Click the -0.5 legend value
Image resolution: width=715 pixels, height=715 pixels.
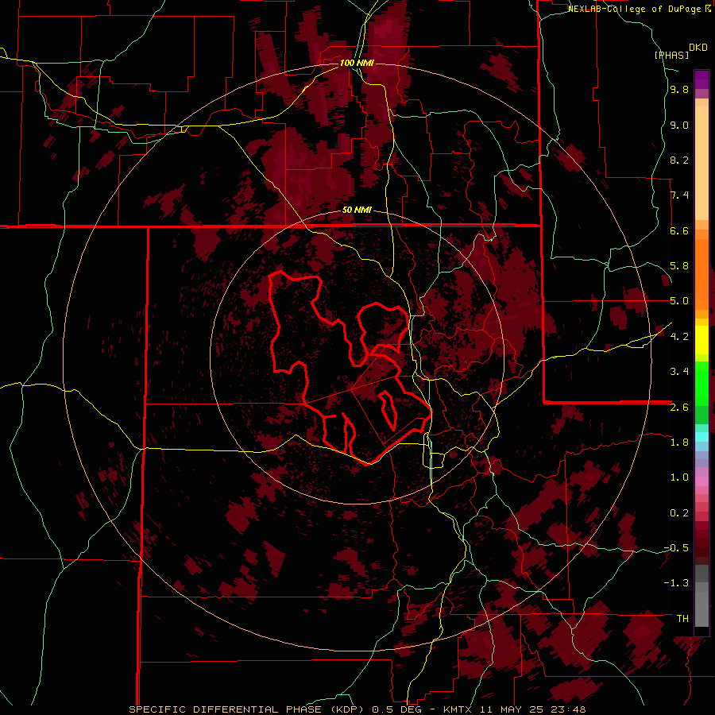point(676,547)
